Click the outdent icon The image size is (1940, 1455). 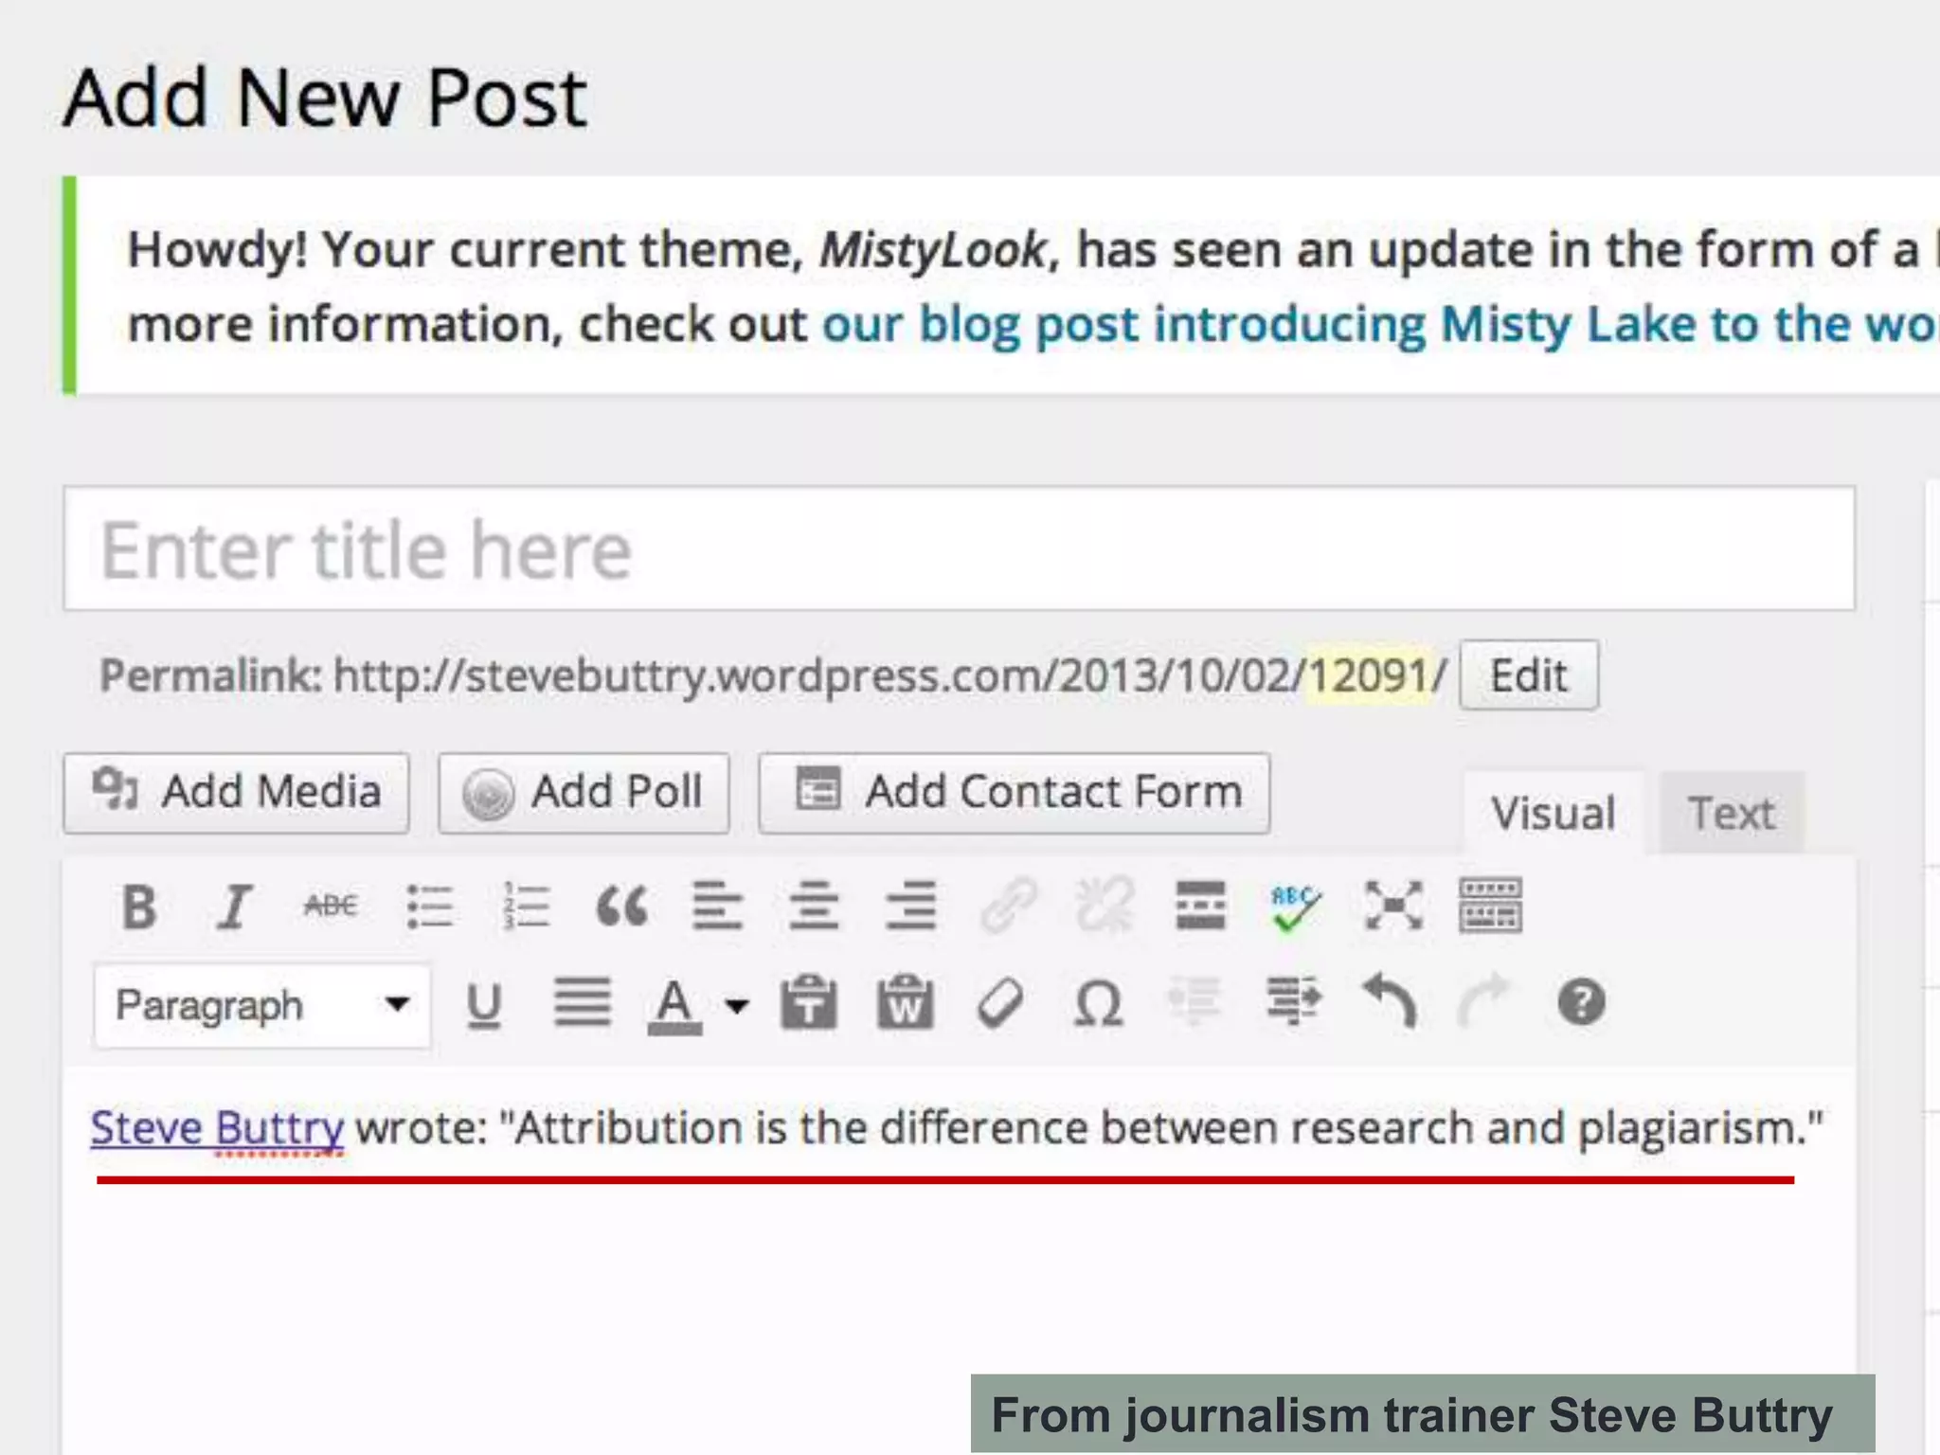point(1194,1002)
